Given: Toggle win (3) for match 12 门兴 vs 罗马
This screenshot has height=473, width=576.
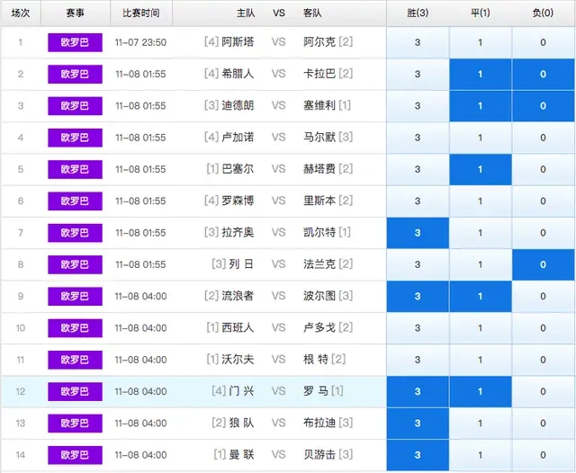Looking at the screenshot, I should 418,391.
